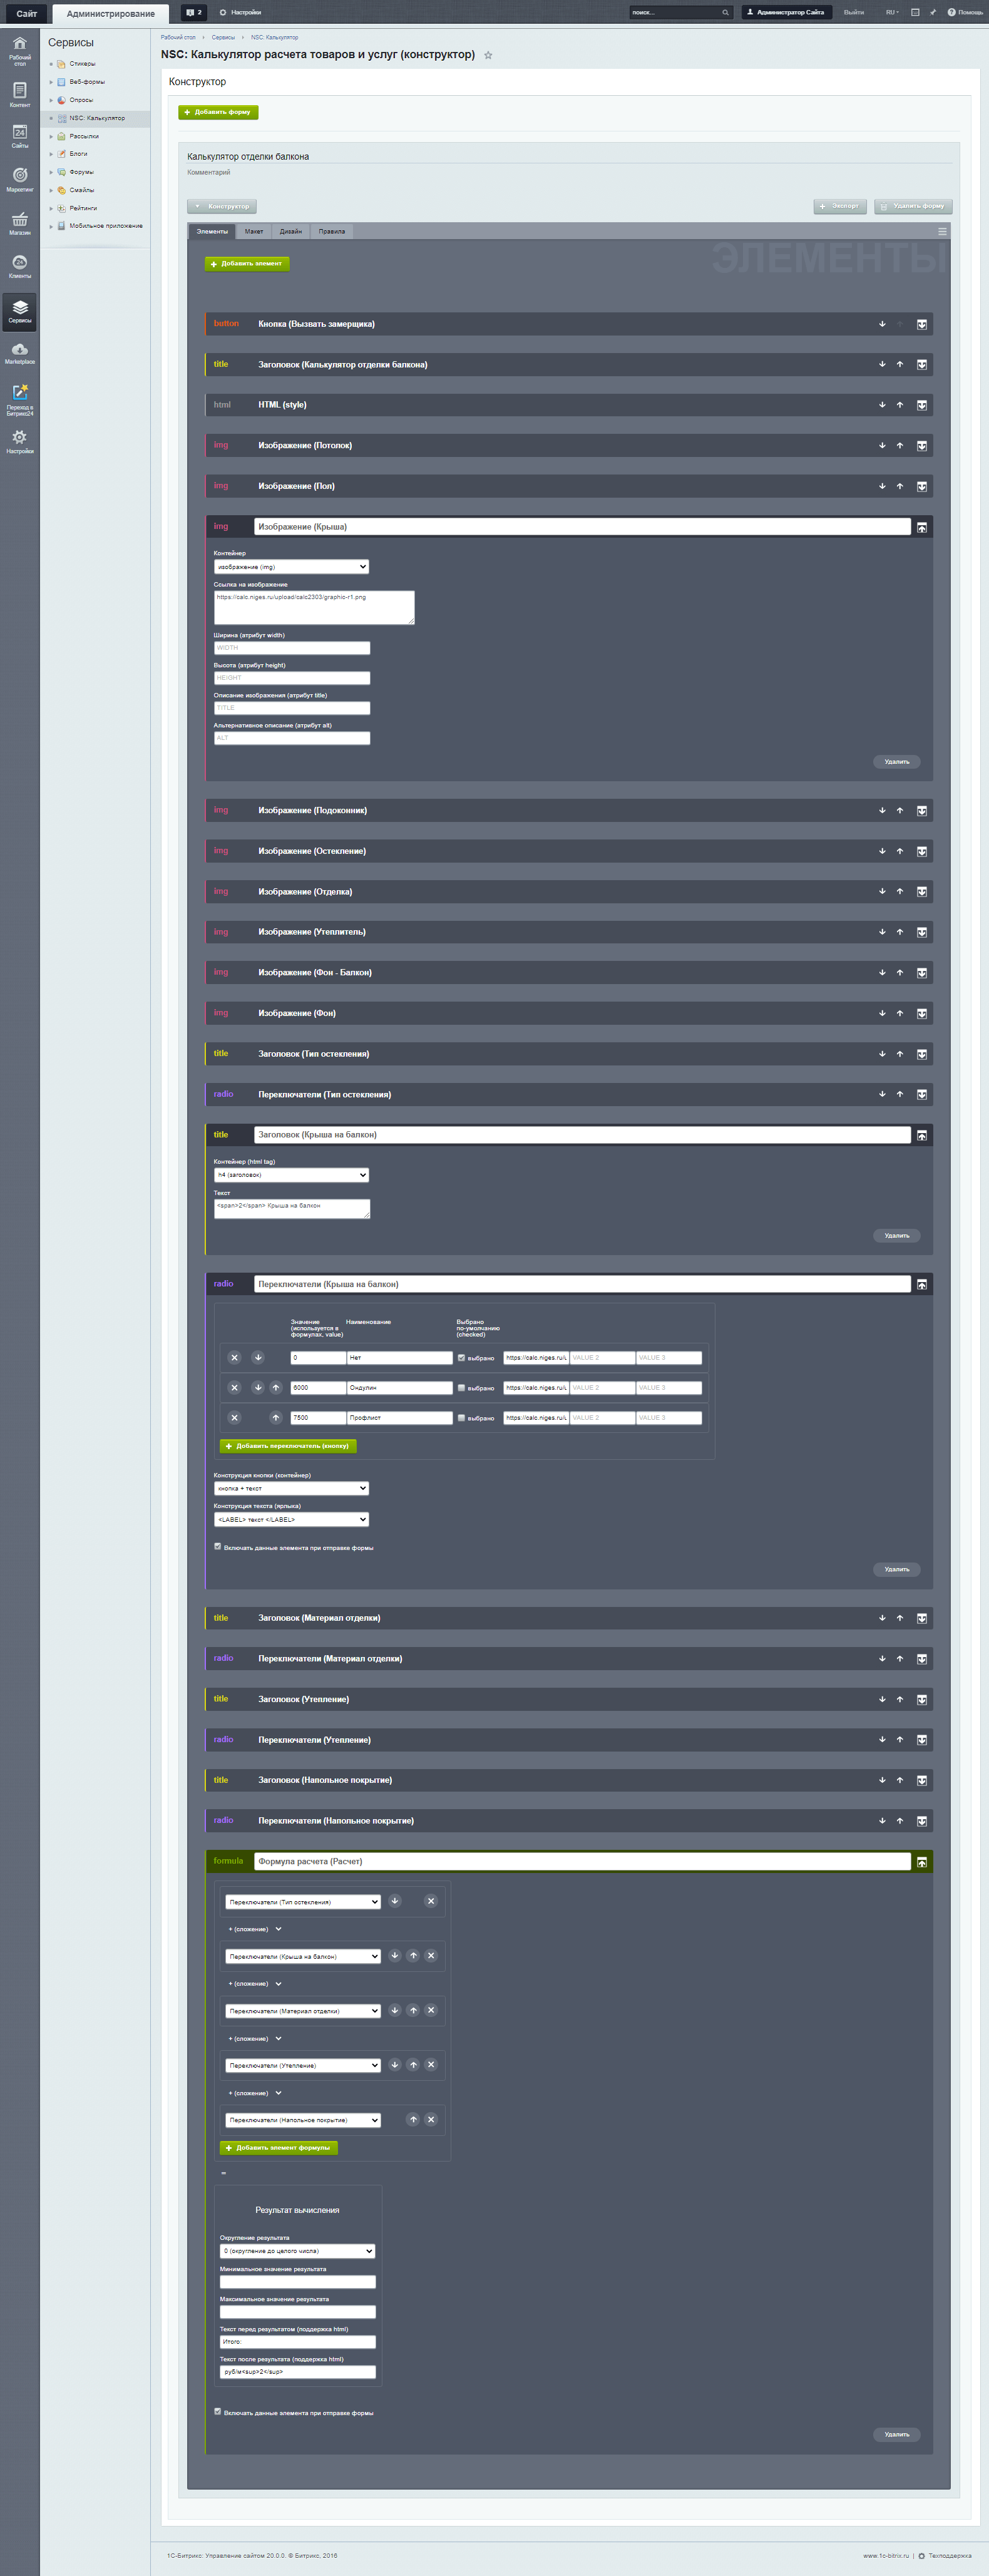The height and width of the screenshot is (2576, 989).
Task: Expand Блоги in the services tree
Action: point(51,154)
